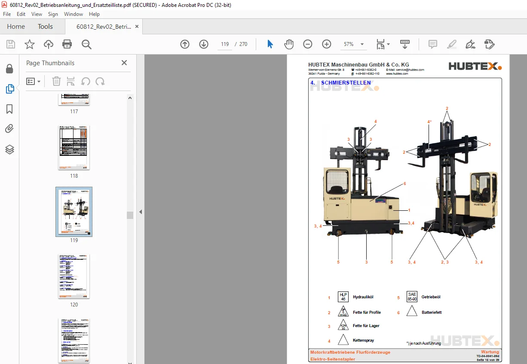
Task: Upload file to cloud icon
Action: [x=49, y=44]
